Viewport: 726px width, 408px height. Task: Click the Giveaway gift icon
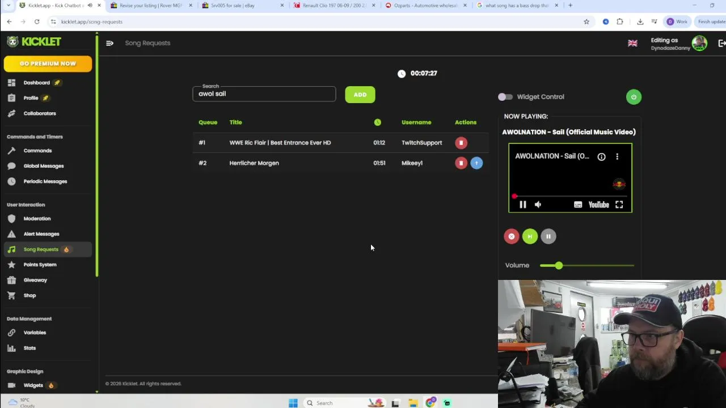(x=11, y=280)
